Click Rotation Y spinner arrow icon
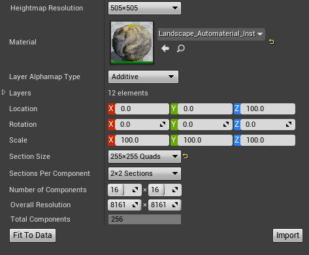Image resolution: width=309 pixels, height=255 pixels. [226, 124]
